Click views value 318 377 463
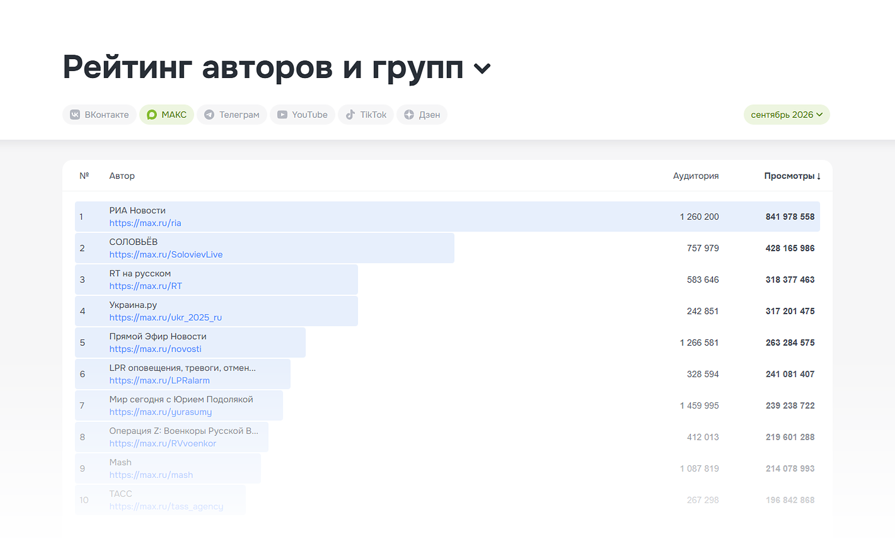 [790, 280]
